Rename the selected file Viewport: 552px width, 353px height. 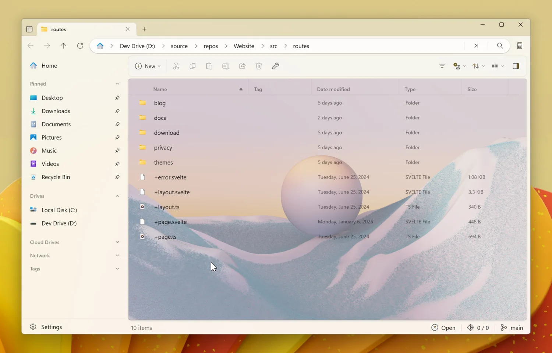[226, 66]
